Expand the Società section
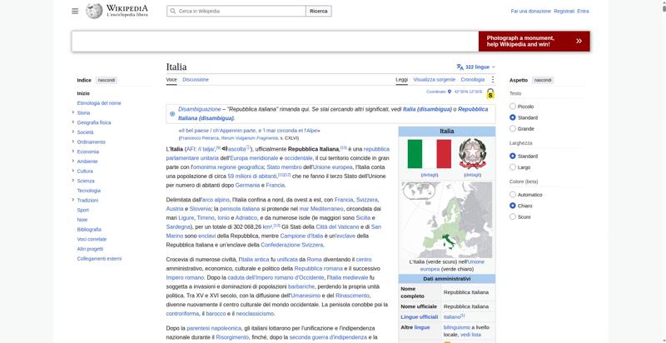The width and height of the screenshot is (666, 343). point(73,132)
